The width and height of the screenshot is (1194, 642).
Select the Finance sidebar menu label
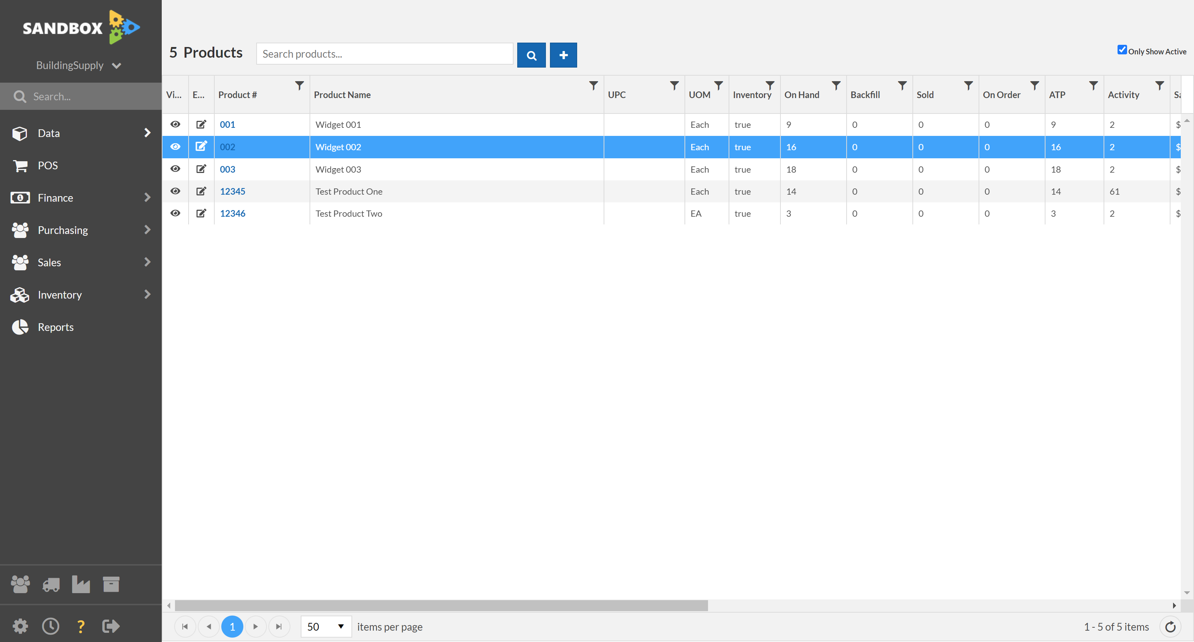55,198
